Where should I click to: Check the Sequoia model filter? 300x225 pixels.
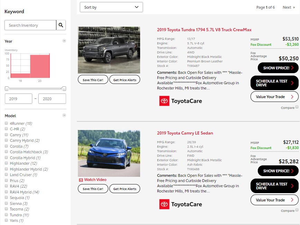6,197
